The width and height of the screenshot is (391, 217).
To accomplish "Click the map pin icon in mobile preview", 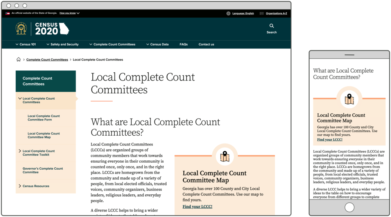I will click(349, 99).
